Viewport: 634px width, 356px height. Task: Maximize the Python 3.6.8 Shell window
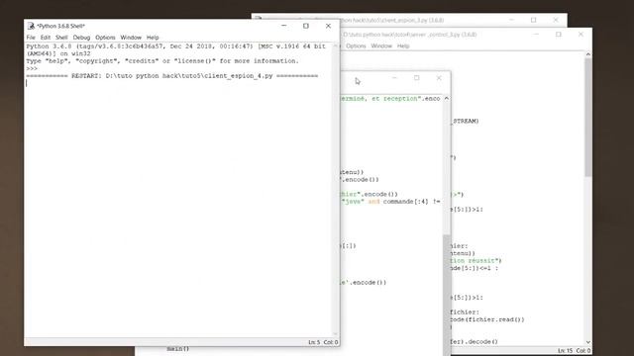pyautogui.click(x=306, y=26)
